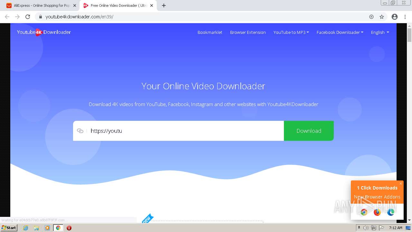This screenshot has height=232, width=412.
Task: Switch to the Free Online Video Downloader tab
Action: [118, 5]
